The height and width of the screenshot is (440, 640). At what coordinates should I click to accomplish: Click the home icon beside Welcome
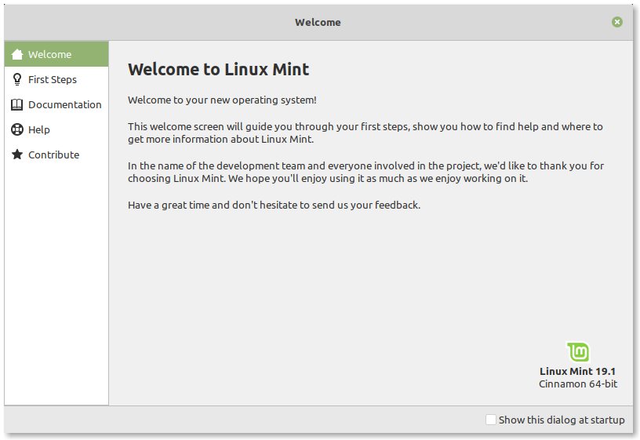coord(17,54)
